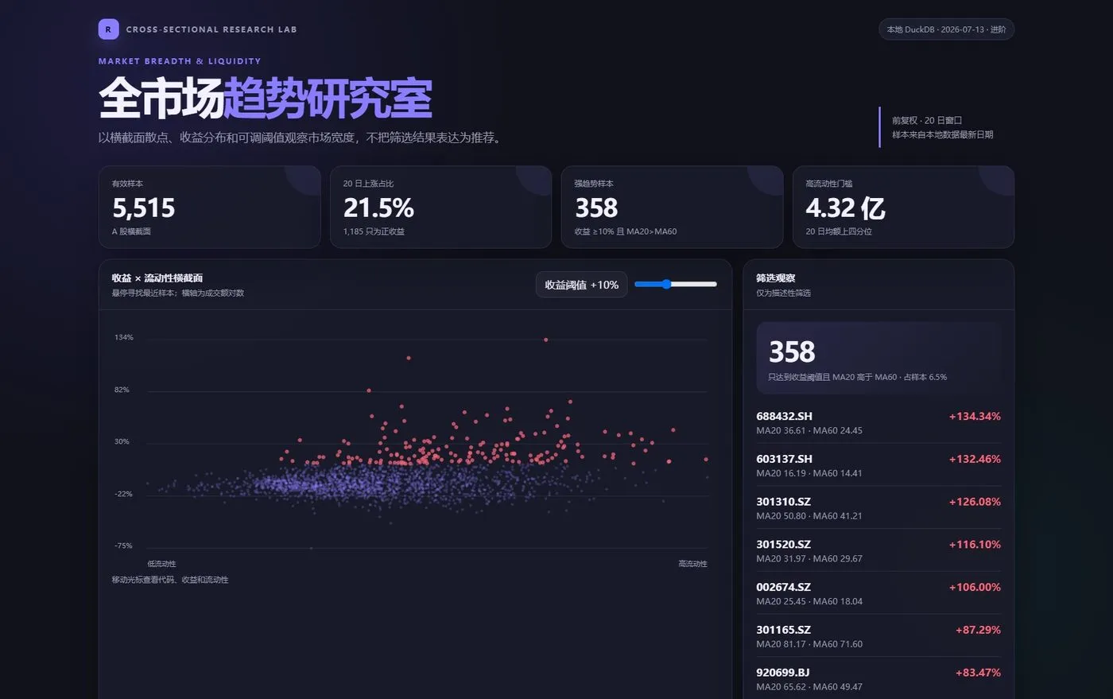Click the 有效样本 5,515 card
This screenshot has width=1113, height=699.
point(209,207)
